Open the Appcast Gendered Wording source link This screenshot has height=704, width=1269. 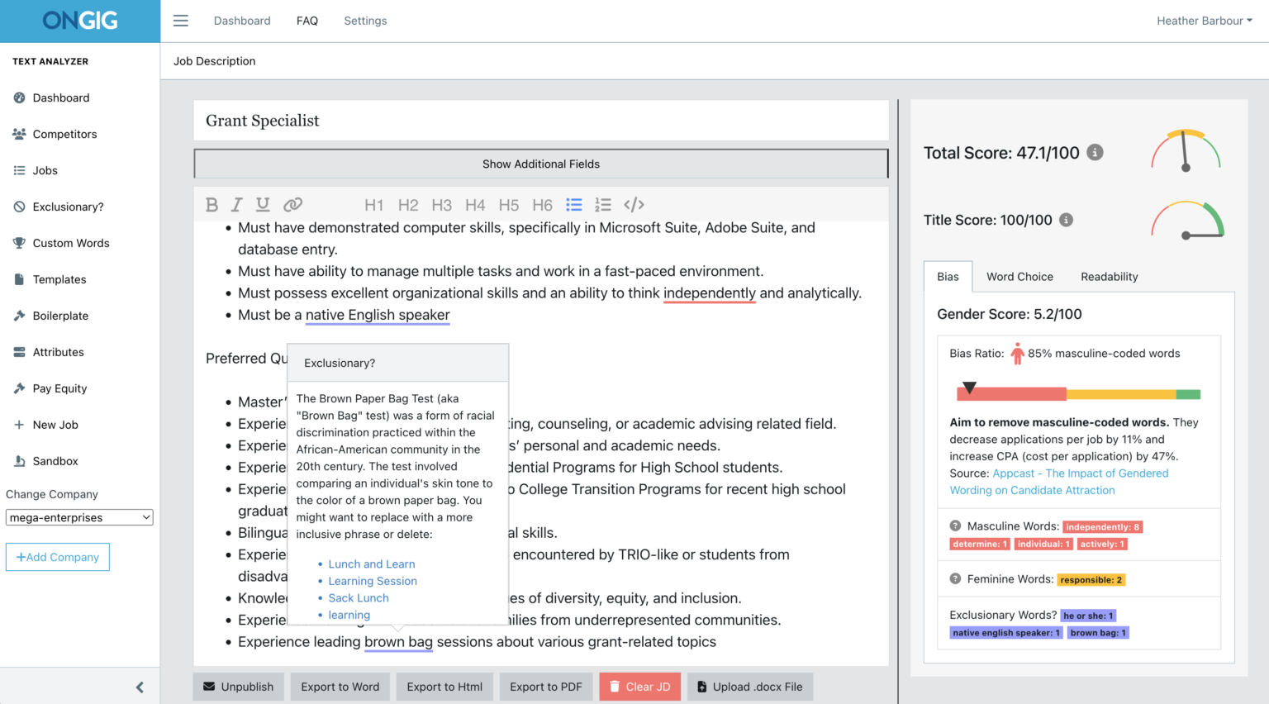pos(1059,482)
